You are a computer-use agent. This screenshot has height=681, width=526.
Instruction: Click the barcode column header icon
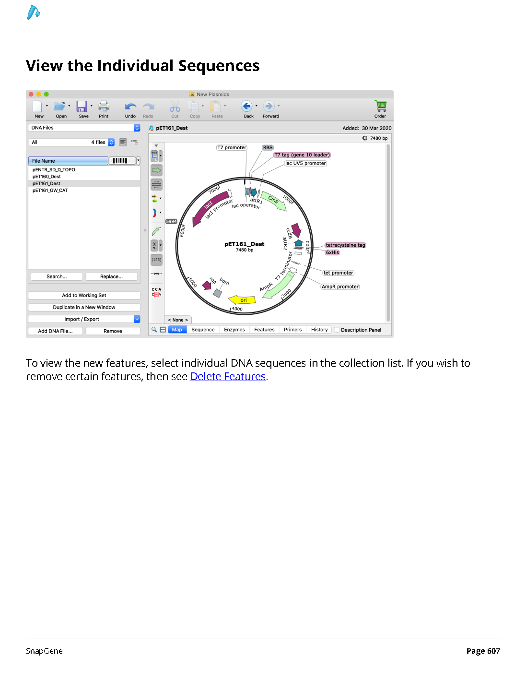coord(120,161)
